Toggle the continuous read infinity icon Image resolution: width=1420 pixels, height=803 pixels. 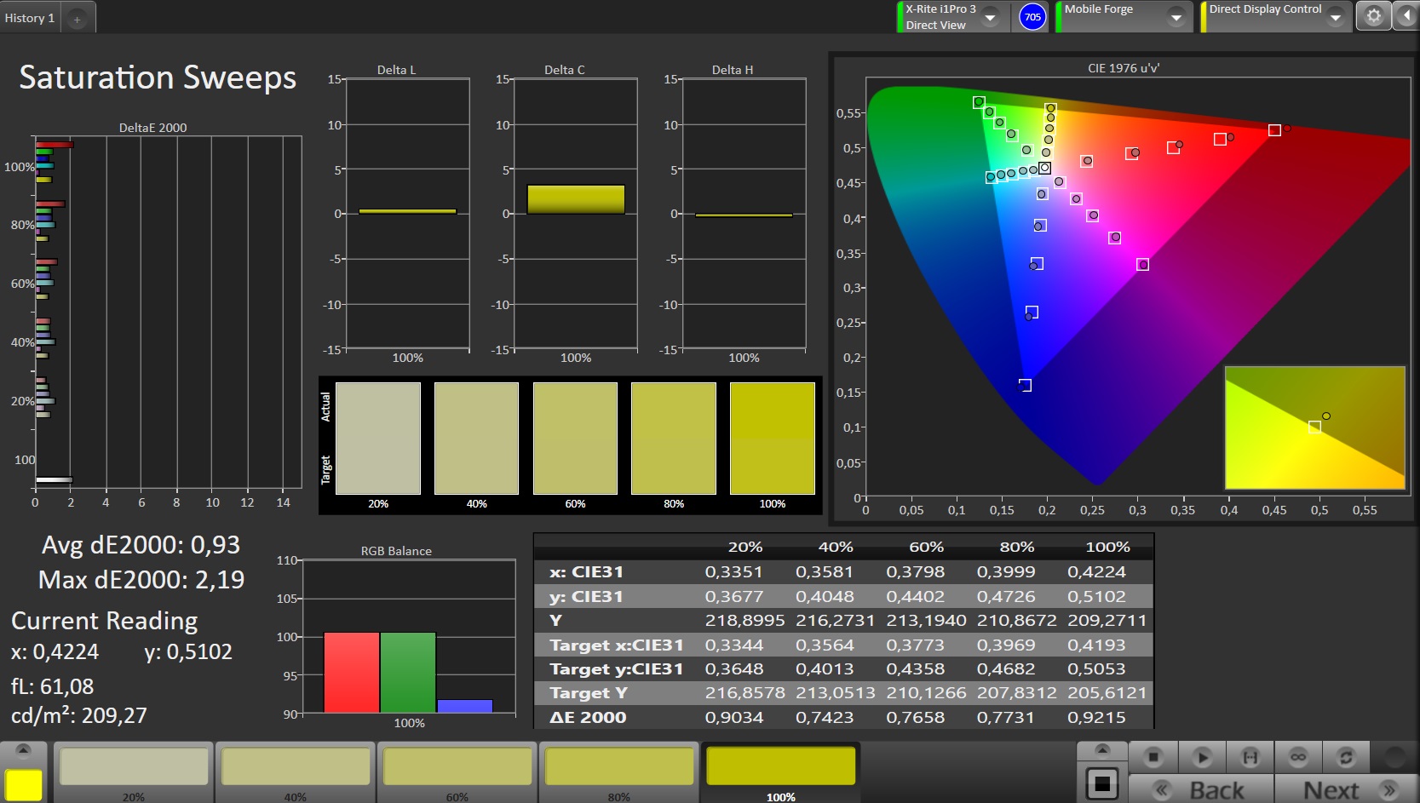1297,756
